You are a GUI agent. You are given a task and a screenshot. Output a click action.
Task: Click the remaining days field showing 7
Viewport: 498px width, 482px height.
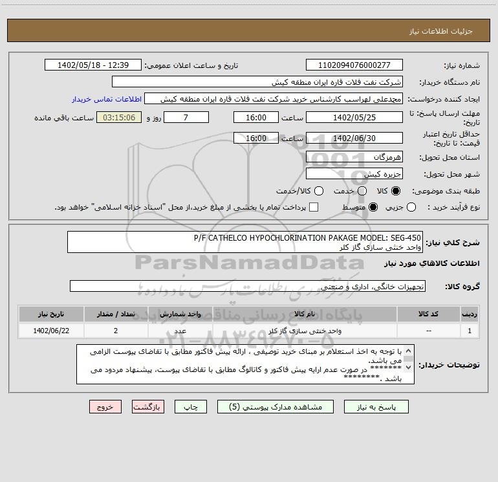[186, 117]
